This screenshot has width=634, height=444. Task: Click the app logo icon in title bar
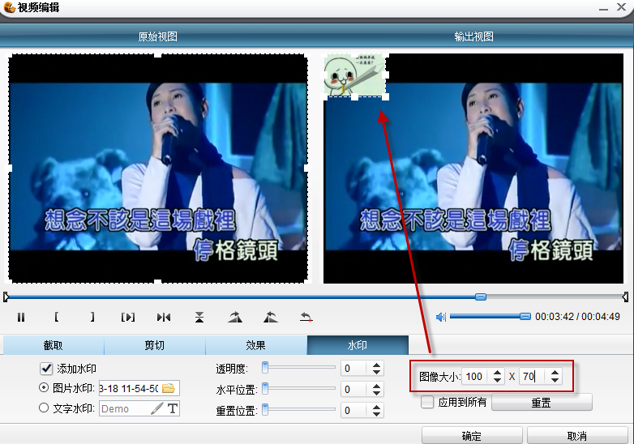coord(9,6)
